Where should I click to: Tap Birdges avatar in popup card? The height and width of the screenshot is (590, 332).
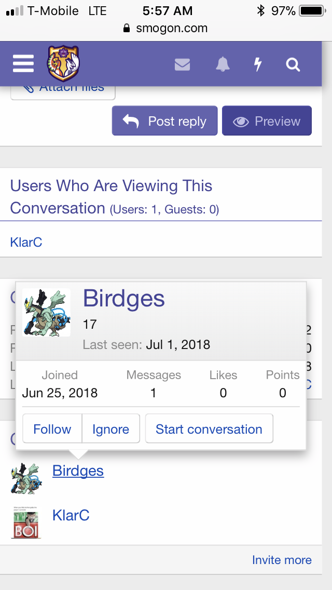coord(46,312)
